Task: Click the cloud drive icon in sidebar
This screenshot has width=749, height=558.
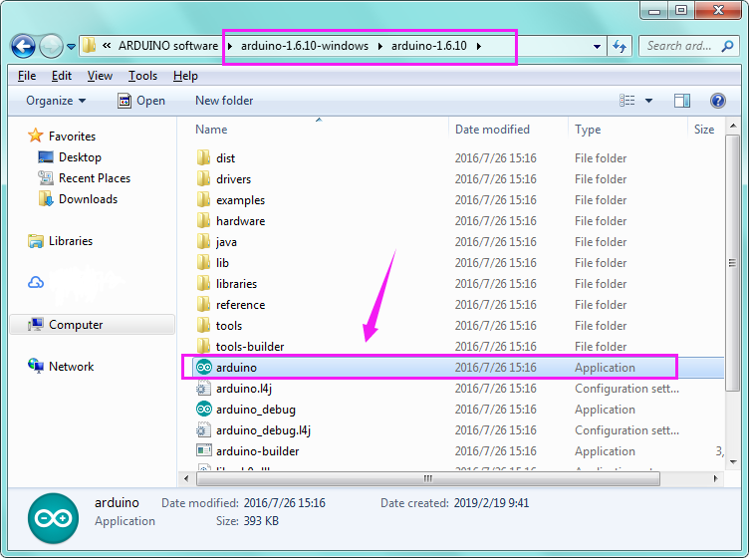Action: pyautogui.click(x=36, y=282)
